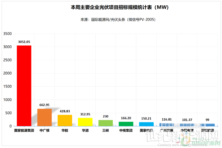This screenshot has height=148, width=222.
Task: Click the category label 国家电投
Action: [146, 130]
